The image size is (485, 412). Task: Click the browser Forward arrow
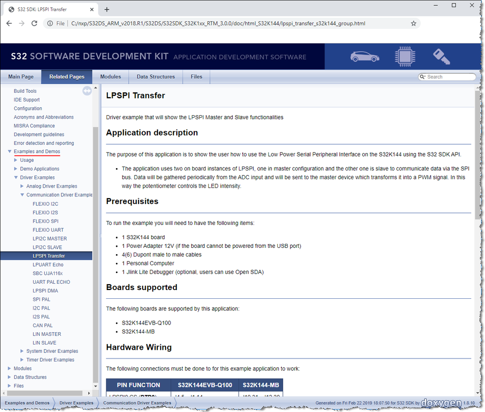21,23
